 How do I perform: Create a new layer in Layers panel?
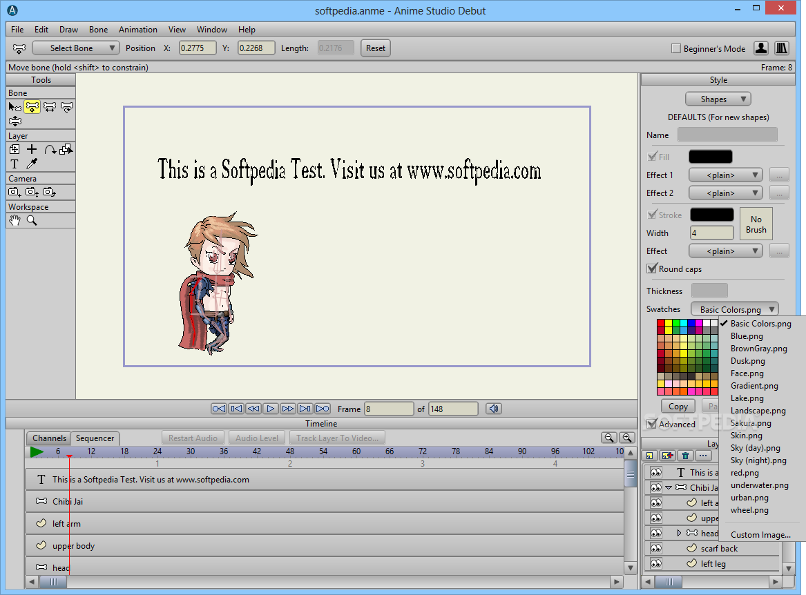coord(650,456)
